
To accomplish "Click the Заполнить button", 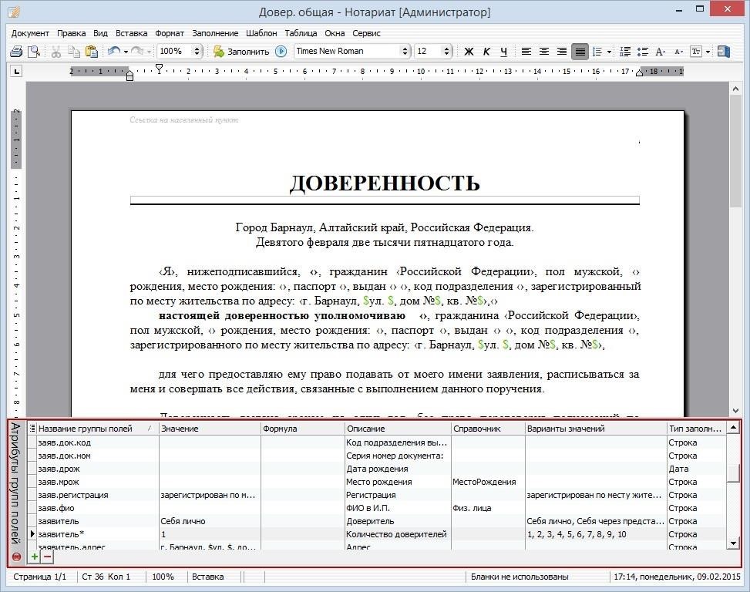I will [x=241, y=51].
